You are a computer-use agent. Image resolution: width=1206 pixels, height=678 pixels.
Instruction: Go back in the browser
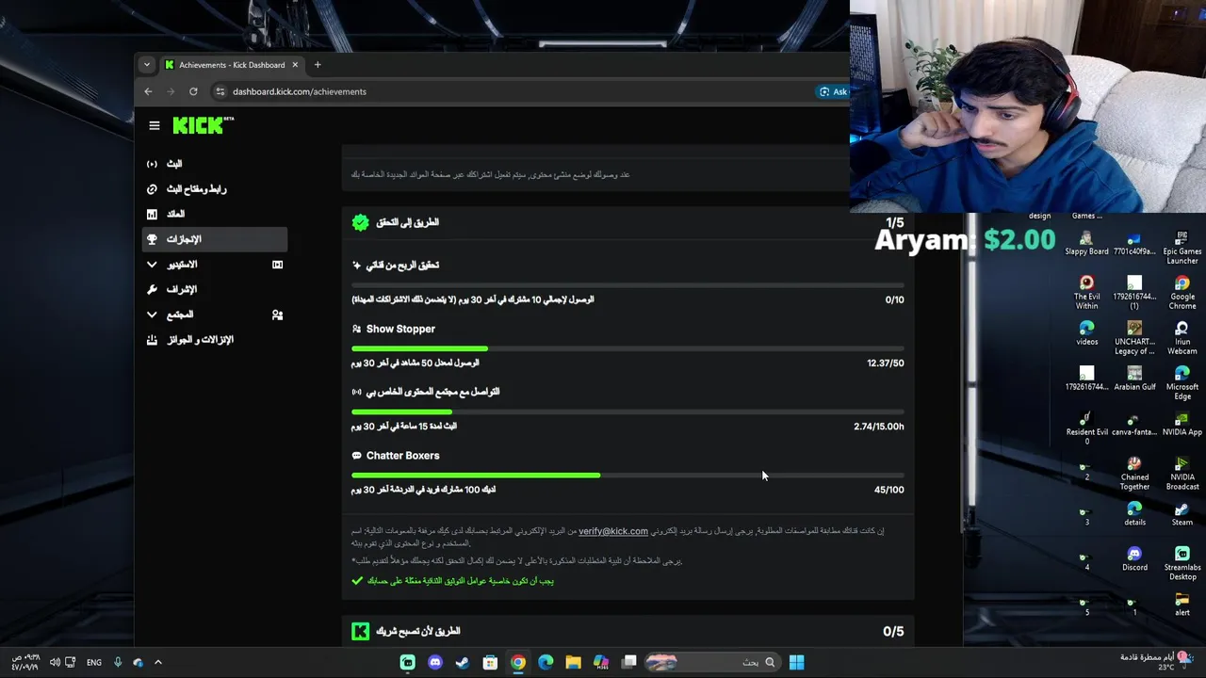point(148,91)
